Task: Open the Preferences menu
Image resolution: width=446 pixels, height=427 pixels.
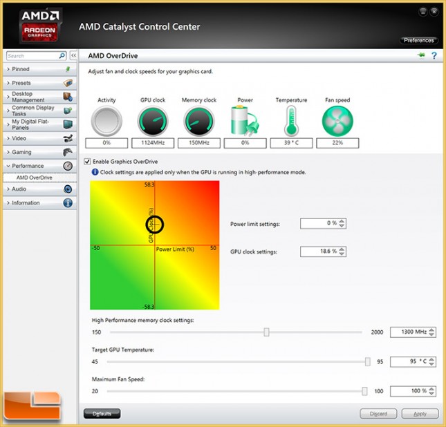Action: pyautogui.click(x=419, y=40)
